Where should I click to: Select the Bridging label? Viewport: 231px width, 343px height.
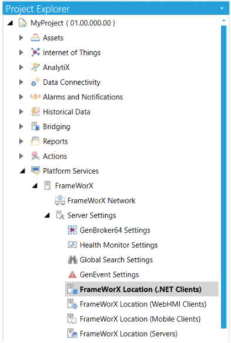pos(56,126)
